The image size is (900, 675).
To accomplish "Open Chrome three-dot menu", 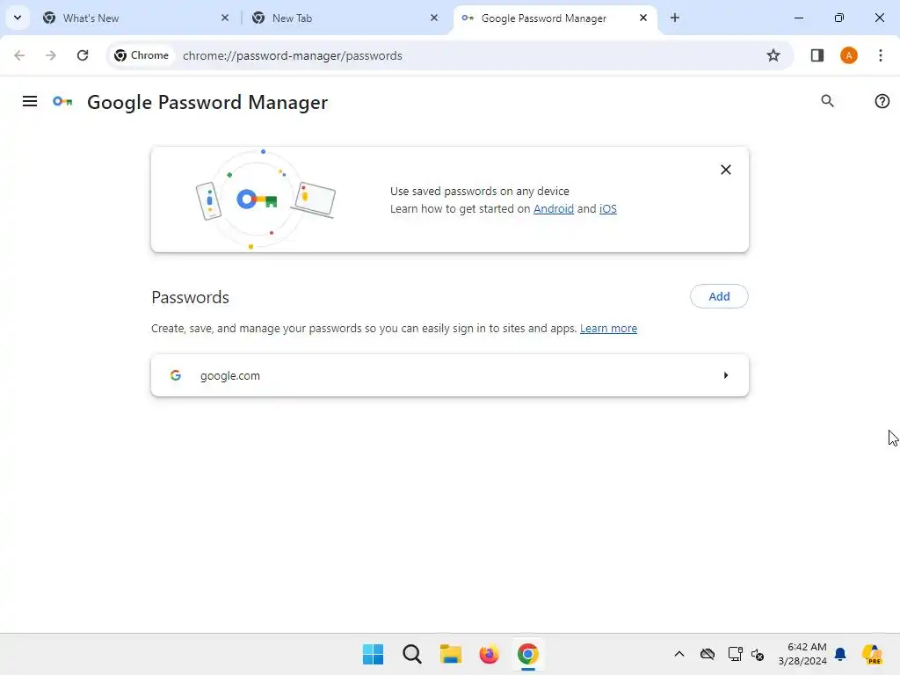I will coord(880,55).
